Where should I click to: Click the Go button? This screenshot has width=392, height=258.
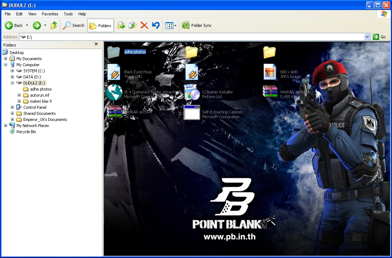click(x=379, y=37)
